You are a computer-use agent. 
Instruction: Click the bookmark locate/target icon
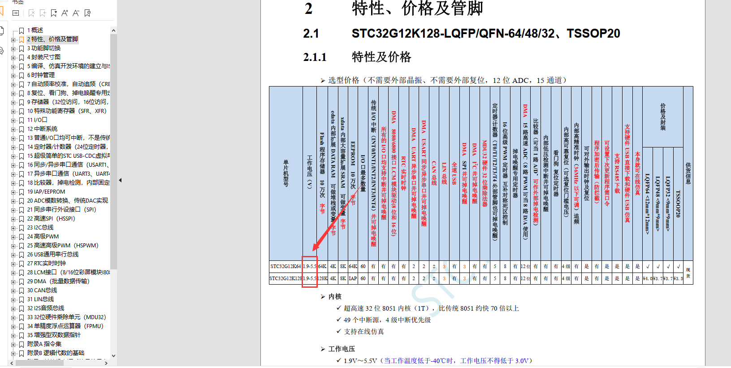click(87, 13)
